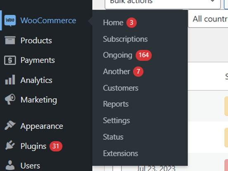Select Home in the WooCommerce submenu
Viewport: 228px width, 171px height.
[113, 23]
